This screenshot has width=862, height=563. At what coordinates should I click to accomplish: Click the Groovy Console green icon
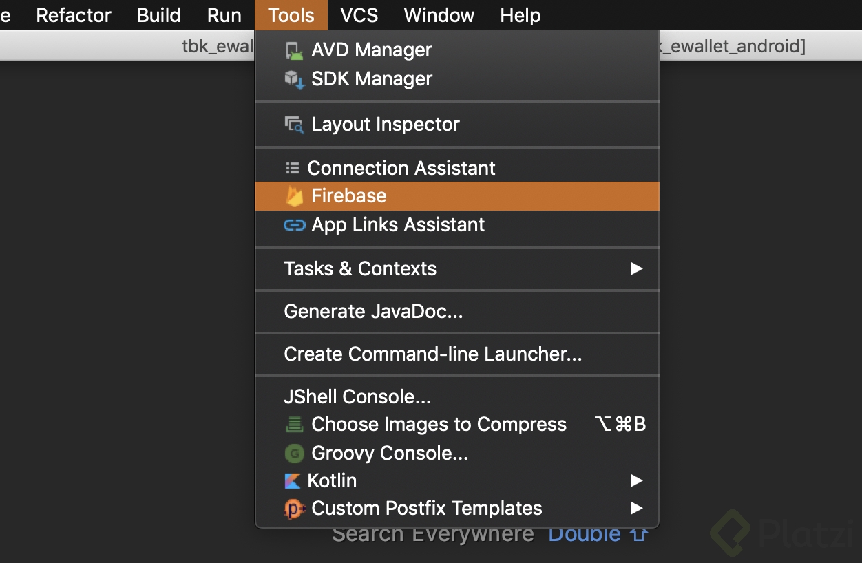pos(294,454)
